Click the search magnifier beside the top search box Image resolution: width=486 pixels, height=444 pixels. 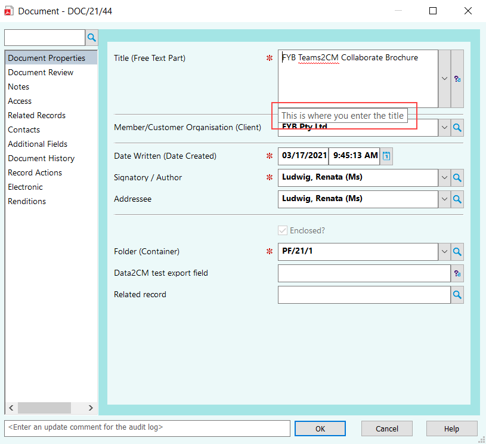point(91,37)
